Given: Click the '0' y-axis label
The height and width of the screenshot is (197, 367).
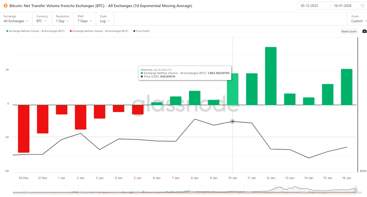Looking at the screenshot, I should [x=8, y=104].
